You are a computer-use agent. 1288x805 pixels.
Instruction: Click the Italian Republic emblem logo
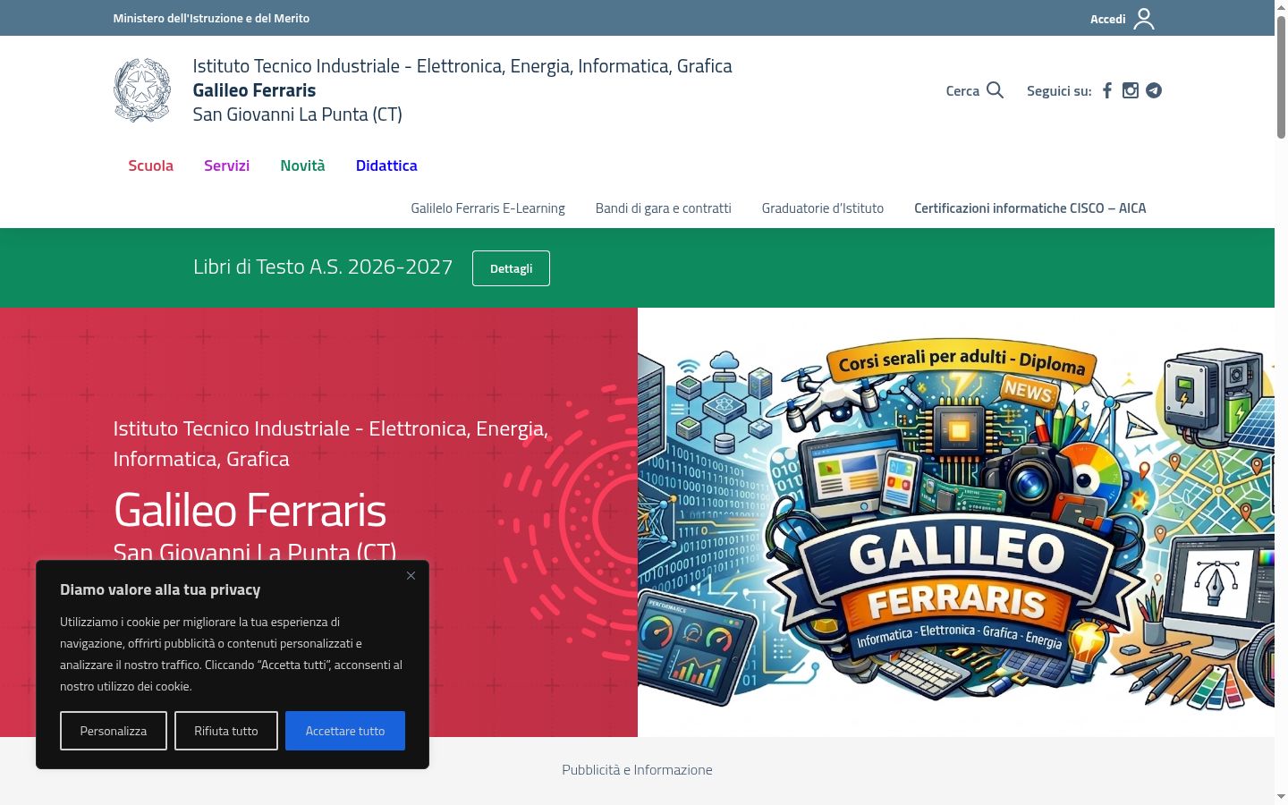point(142,90)
